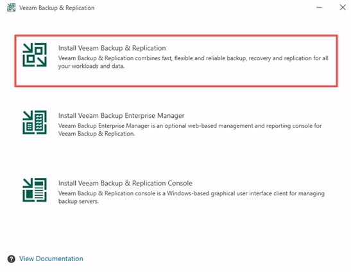Close the Veeam installer window
351x272 pixels.
(x=343, y=8)
